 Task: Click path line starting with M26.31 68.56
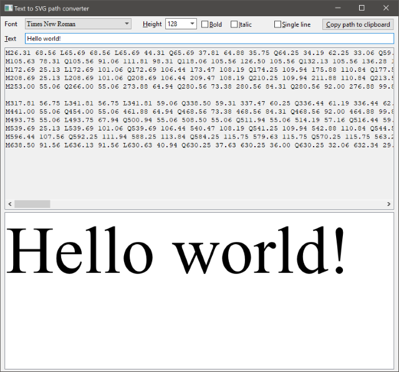click(x=199, y=53)
